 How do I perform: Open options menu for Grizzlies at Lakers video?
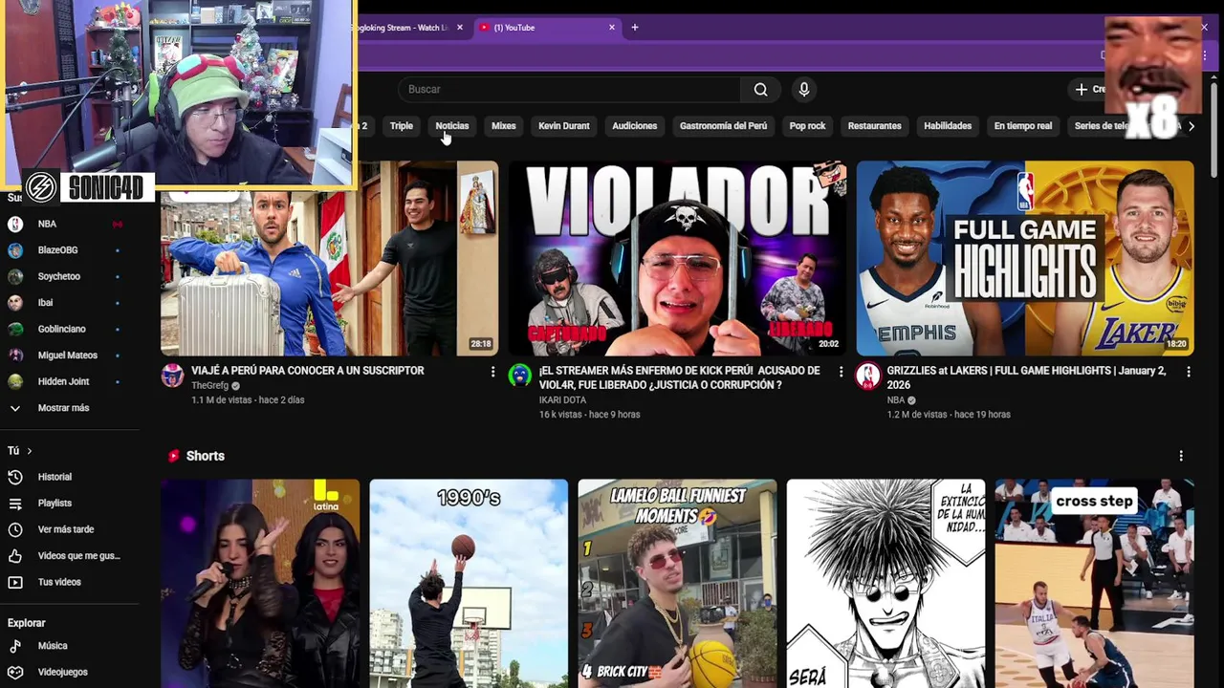pyautogui.click(x=1188, y=372)
